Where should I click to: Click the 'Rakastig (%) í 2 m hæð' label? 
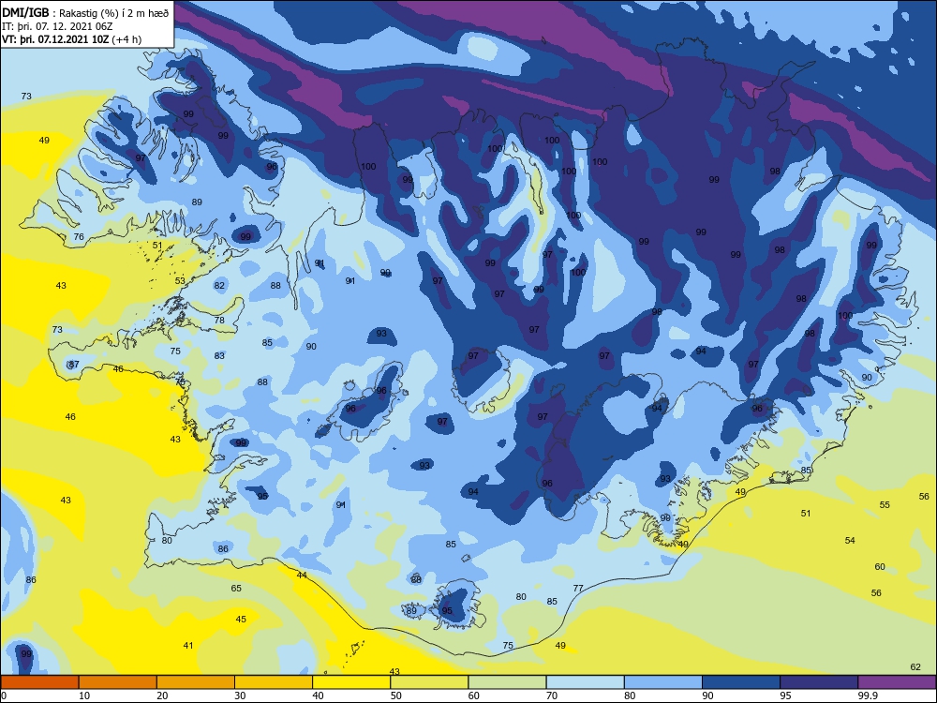click(x=114, y=13)
